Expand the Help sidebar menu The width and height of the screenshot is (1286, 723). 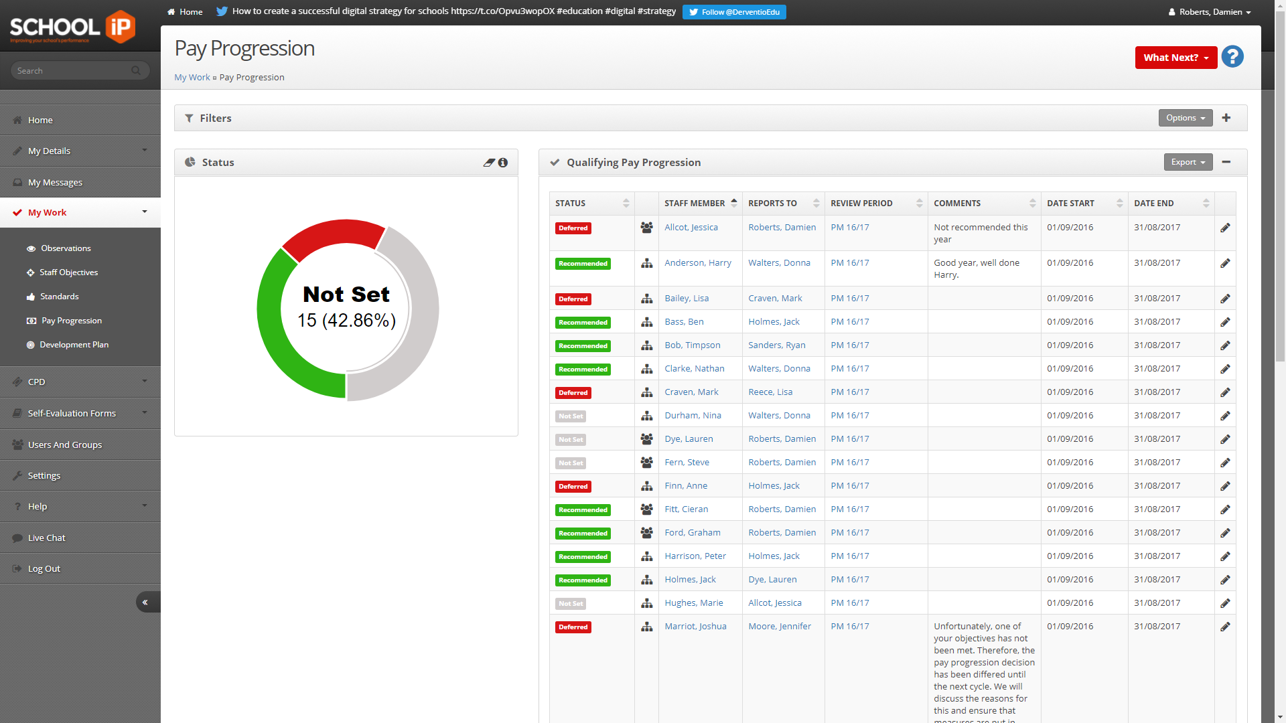80,506
